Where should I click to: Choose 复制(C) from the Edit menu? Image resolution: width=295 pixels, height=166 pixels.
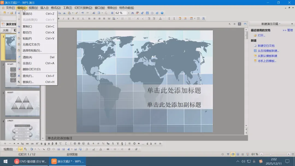pos(37,26)
